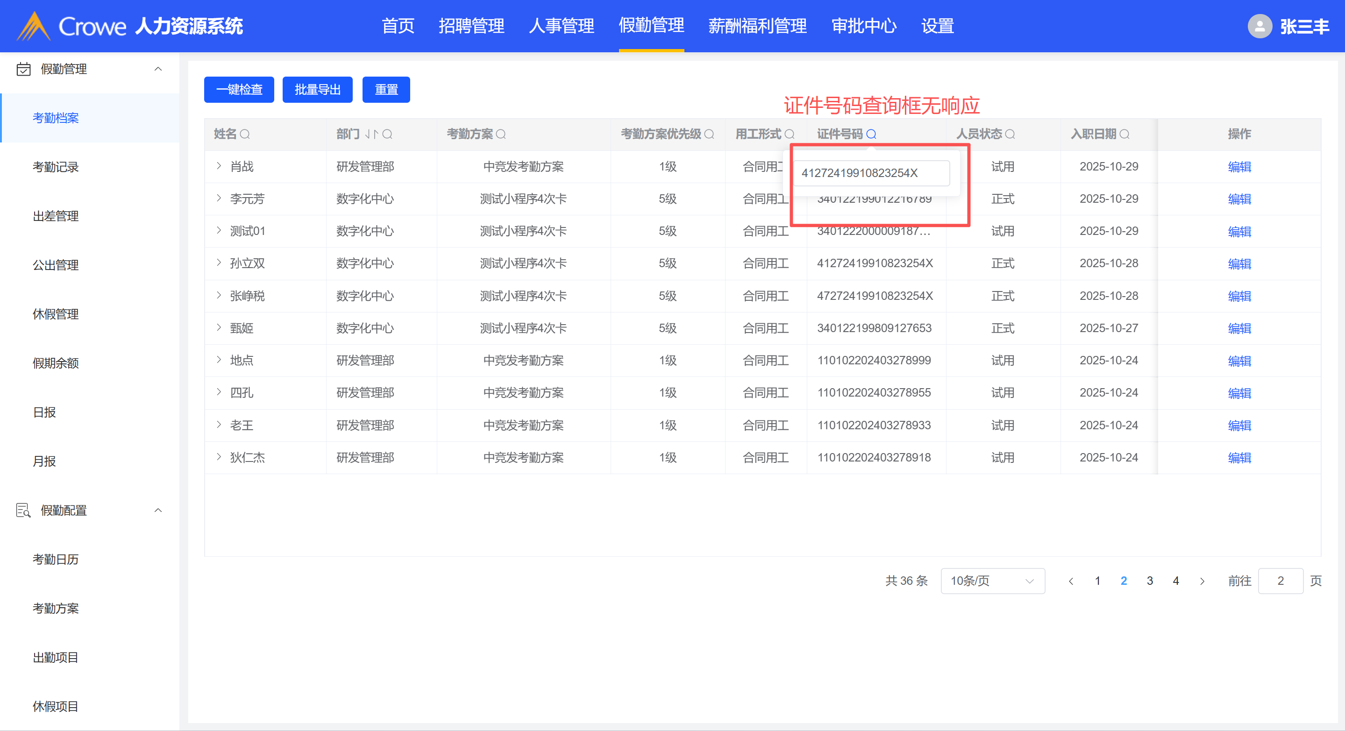Go to the next page arrow
This screenshot has height=731, width=1345.
click(1202, 581)
